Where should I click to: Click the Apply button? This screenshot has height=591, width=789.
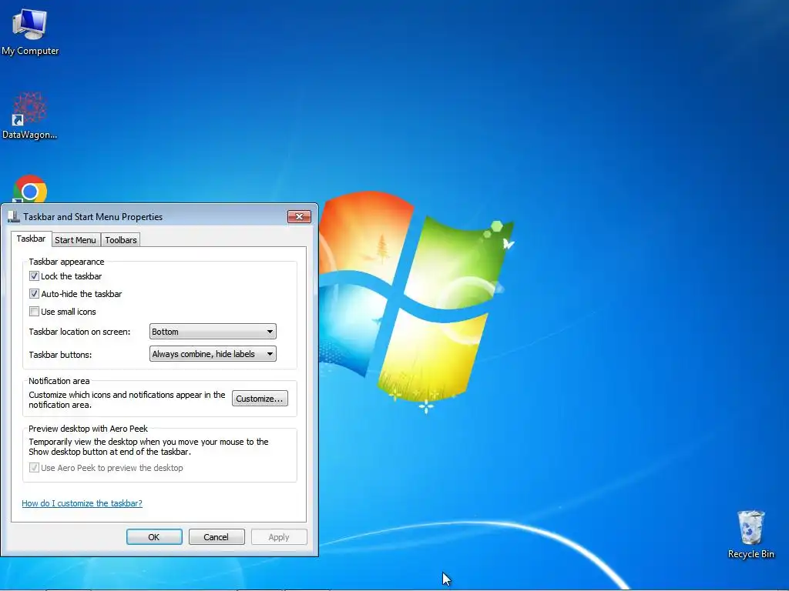tap(279, 536)
